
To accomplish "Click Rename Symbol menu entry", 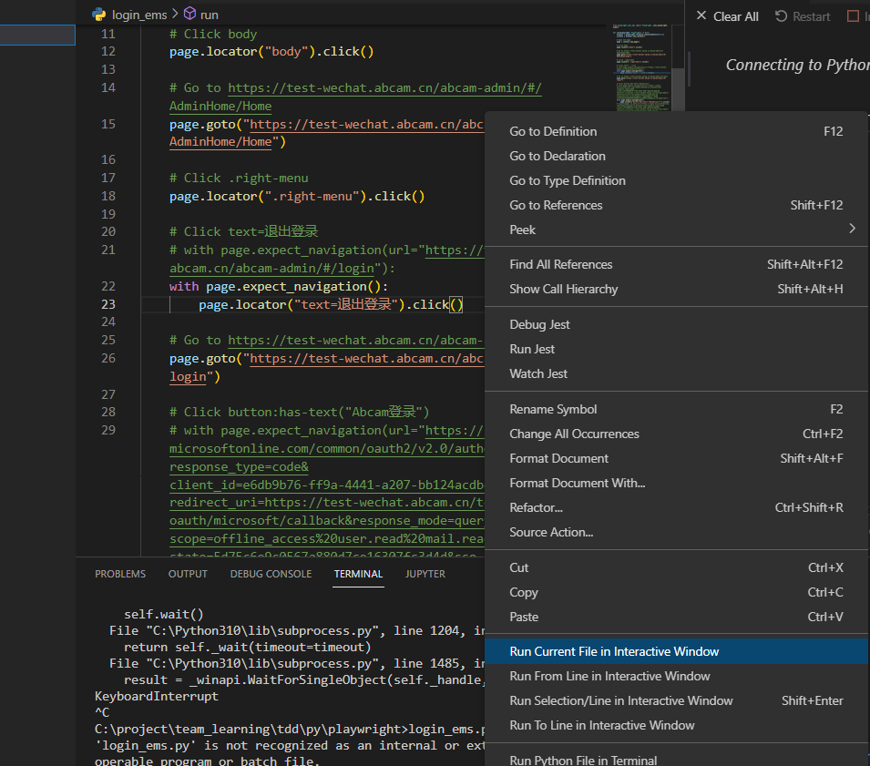I will click(553, 409).
